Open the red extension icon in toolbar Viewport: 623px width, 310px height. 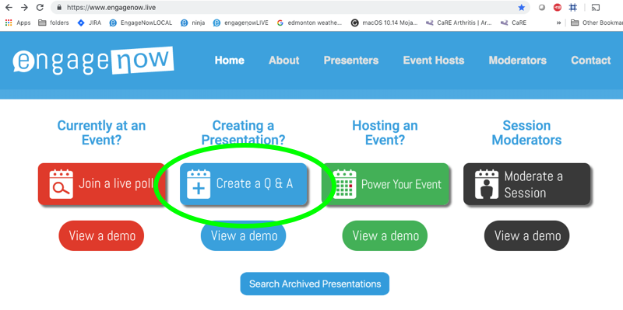click(558, 7)
